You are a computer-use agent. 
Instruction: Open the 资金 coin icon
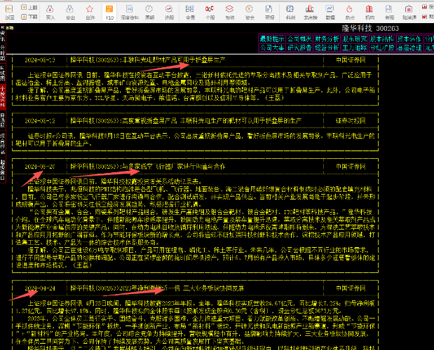coord(250,9)
